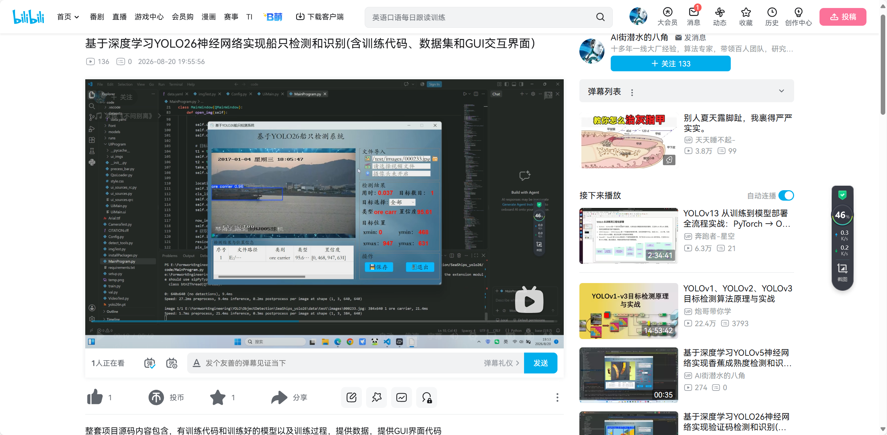This screenshot has width=887, height=435.
Task: Click the 46% usage ball on floating widget
Action: pos(842,215)
